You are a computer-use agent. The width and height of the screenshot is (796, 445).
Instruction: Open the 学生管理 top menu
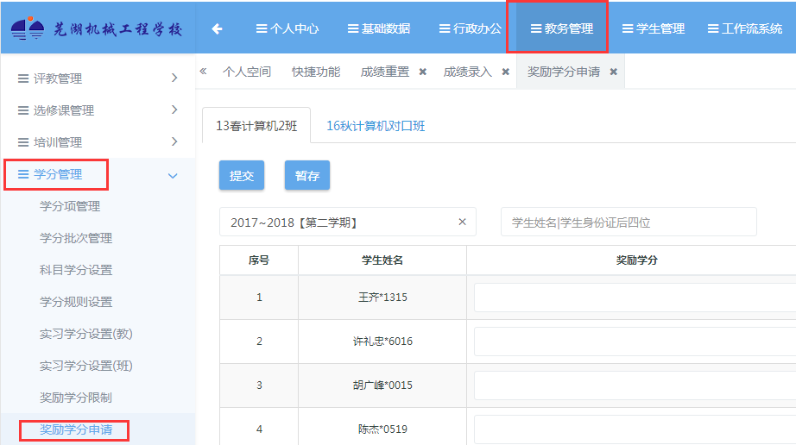[653, 28]
